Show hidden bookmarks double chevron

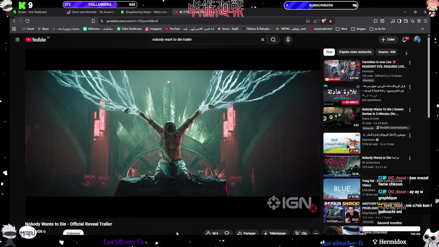(x=422, y=29)
